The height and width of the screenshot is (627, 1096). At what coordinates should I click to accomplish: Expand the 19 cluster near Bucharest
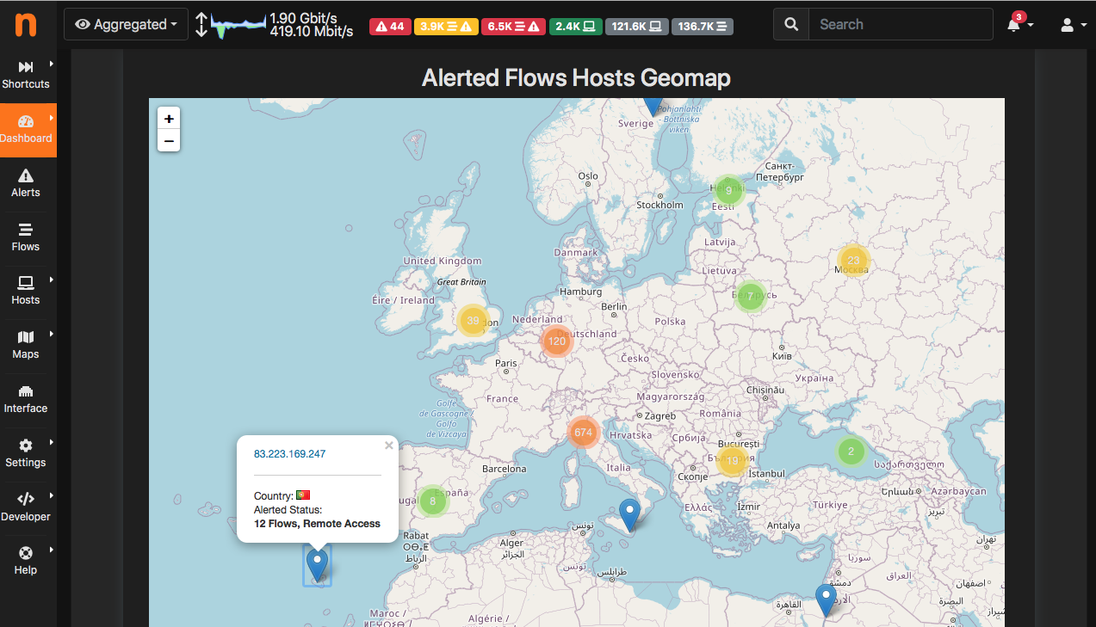point(733,461)
